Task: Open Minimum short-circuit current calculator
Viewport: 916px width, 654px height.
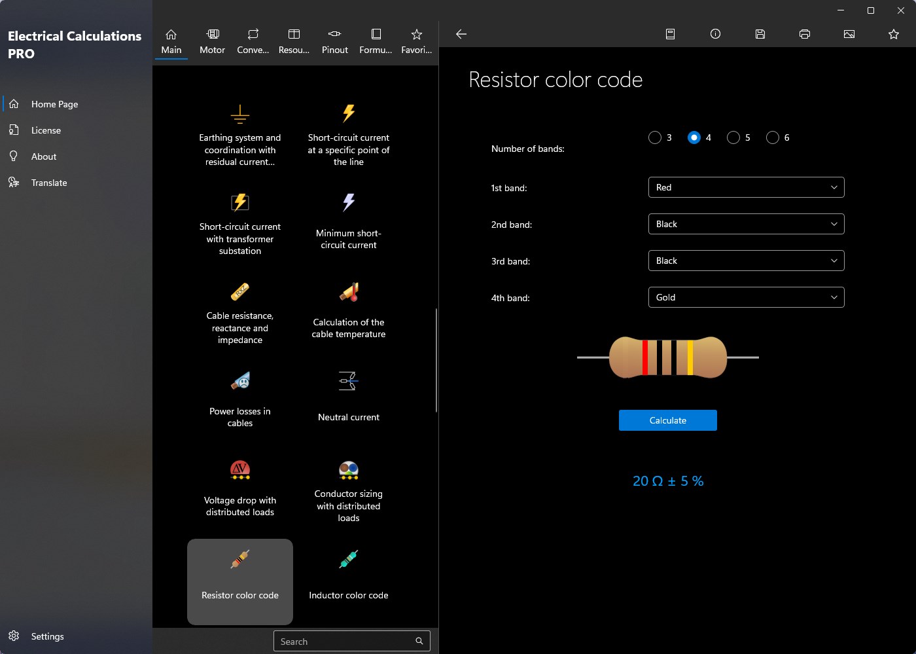Action: tap(349, 225)
